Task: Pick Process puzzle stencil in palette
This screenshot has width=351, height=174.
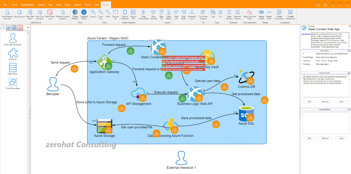Action: [13, 54]
